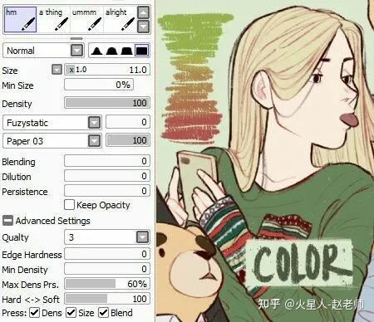Adjust the Min Size slider
This screenshot has width=374, height=322.
[x=99, y=85]
